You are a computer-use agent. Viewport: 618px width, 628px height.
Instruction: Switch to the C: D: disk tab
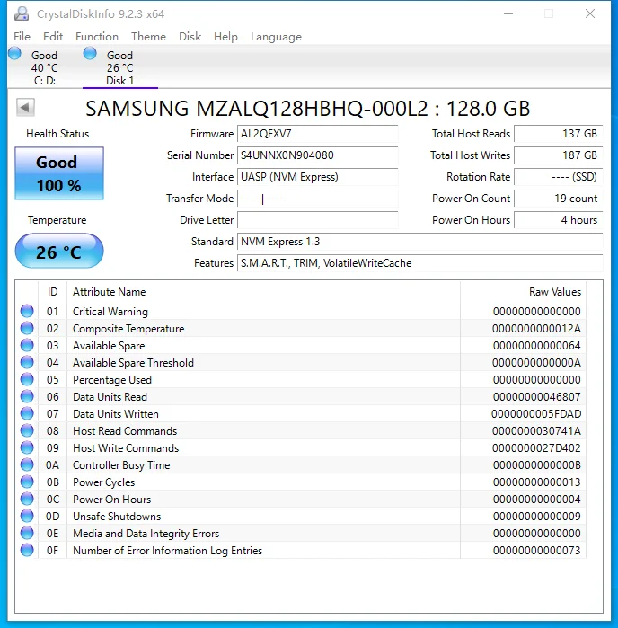(x=44, y=68)
